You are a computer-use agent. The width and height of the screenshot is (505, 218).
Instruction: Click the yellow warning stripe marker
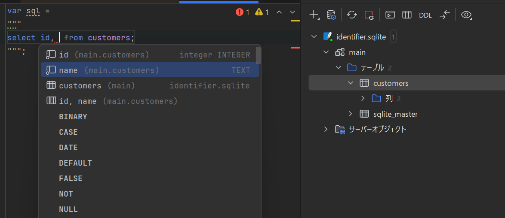pos(296,21)
